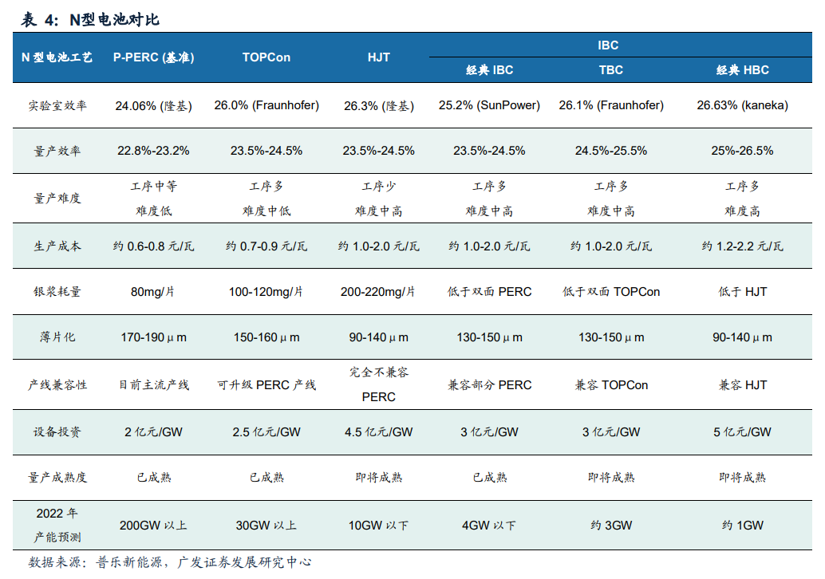Image resolution: width=825 pixels, height=579 pixels.
Task: Click the IBC merged header cell
Action: (610, 45)
